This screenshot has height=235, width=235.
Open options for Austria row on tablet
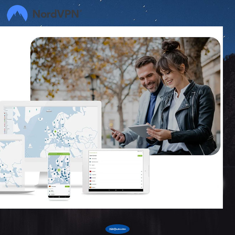click(141, 181)
